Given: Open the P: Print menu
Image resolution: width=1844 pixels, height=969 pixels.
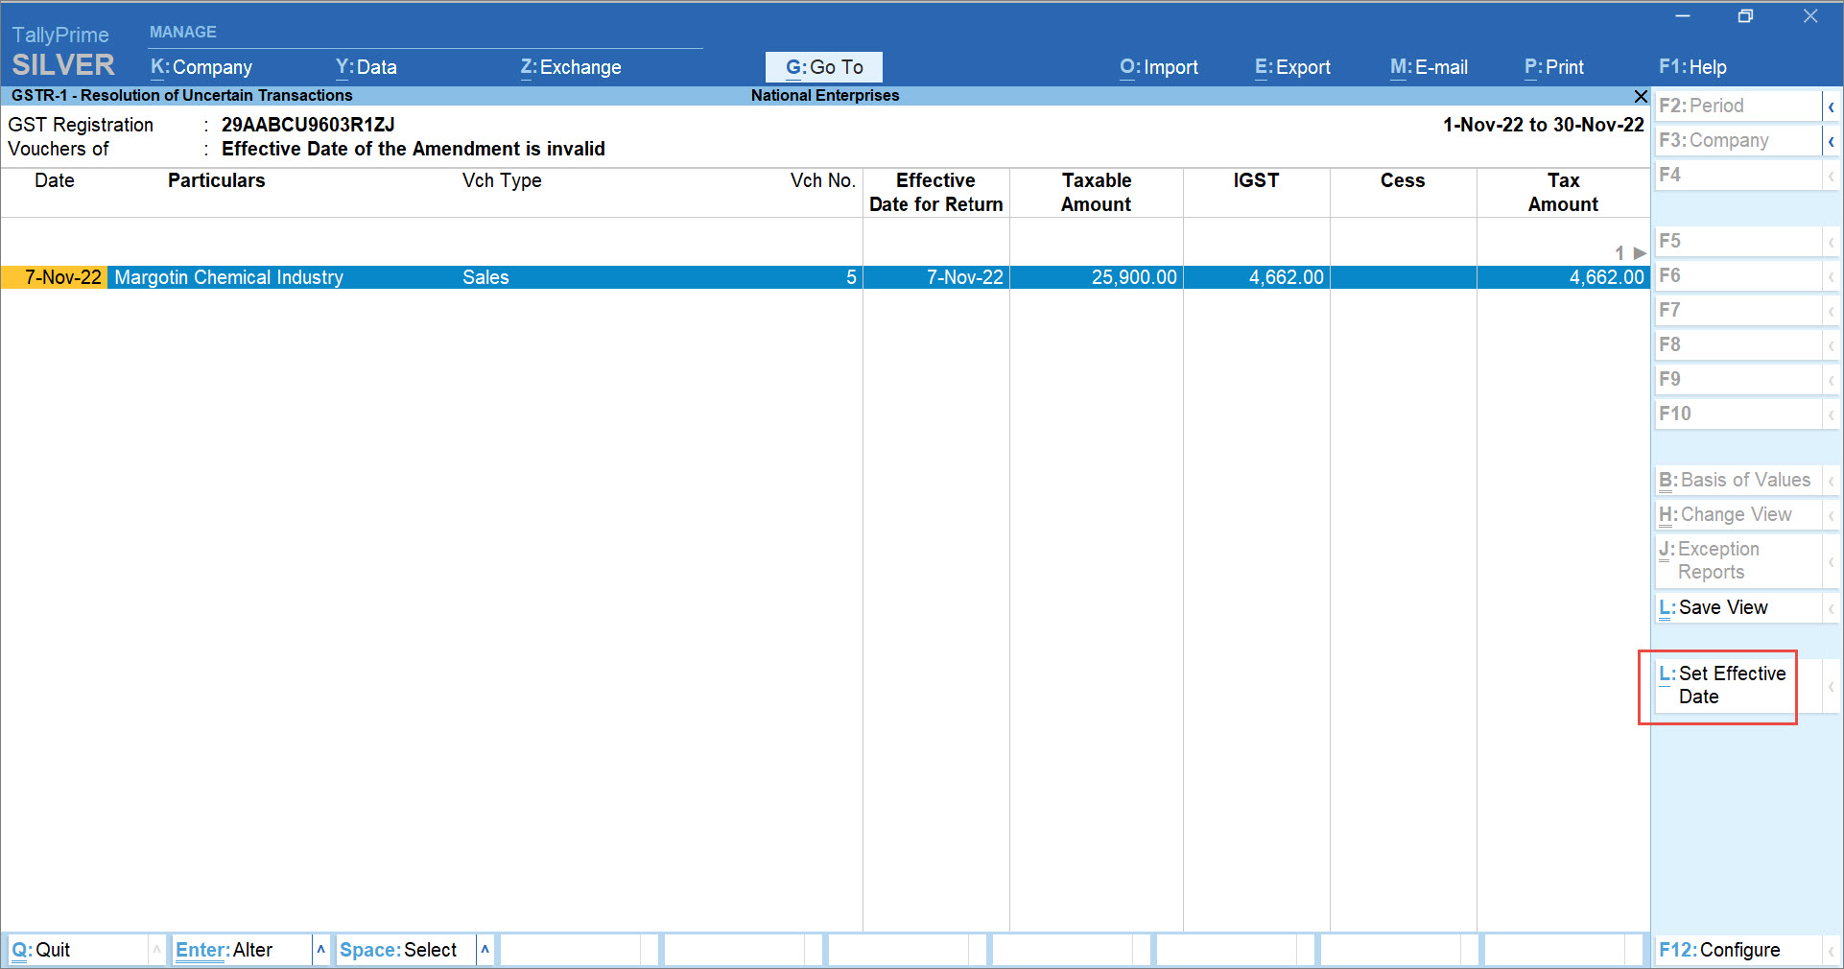Looking at the screenshot, I should [1554, 67].
